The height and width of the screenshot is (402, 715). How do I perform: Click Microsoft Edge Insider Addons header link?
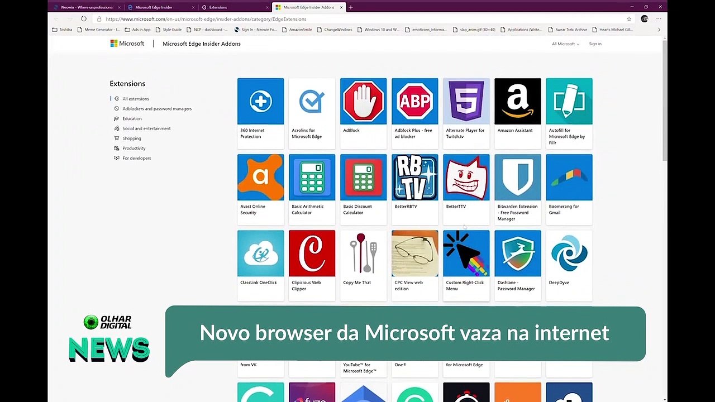point(202,44)
